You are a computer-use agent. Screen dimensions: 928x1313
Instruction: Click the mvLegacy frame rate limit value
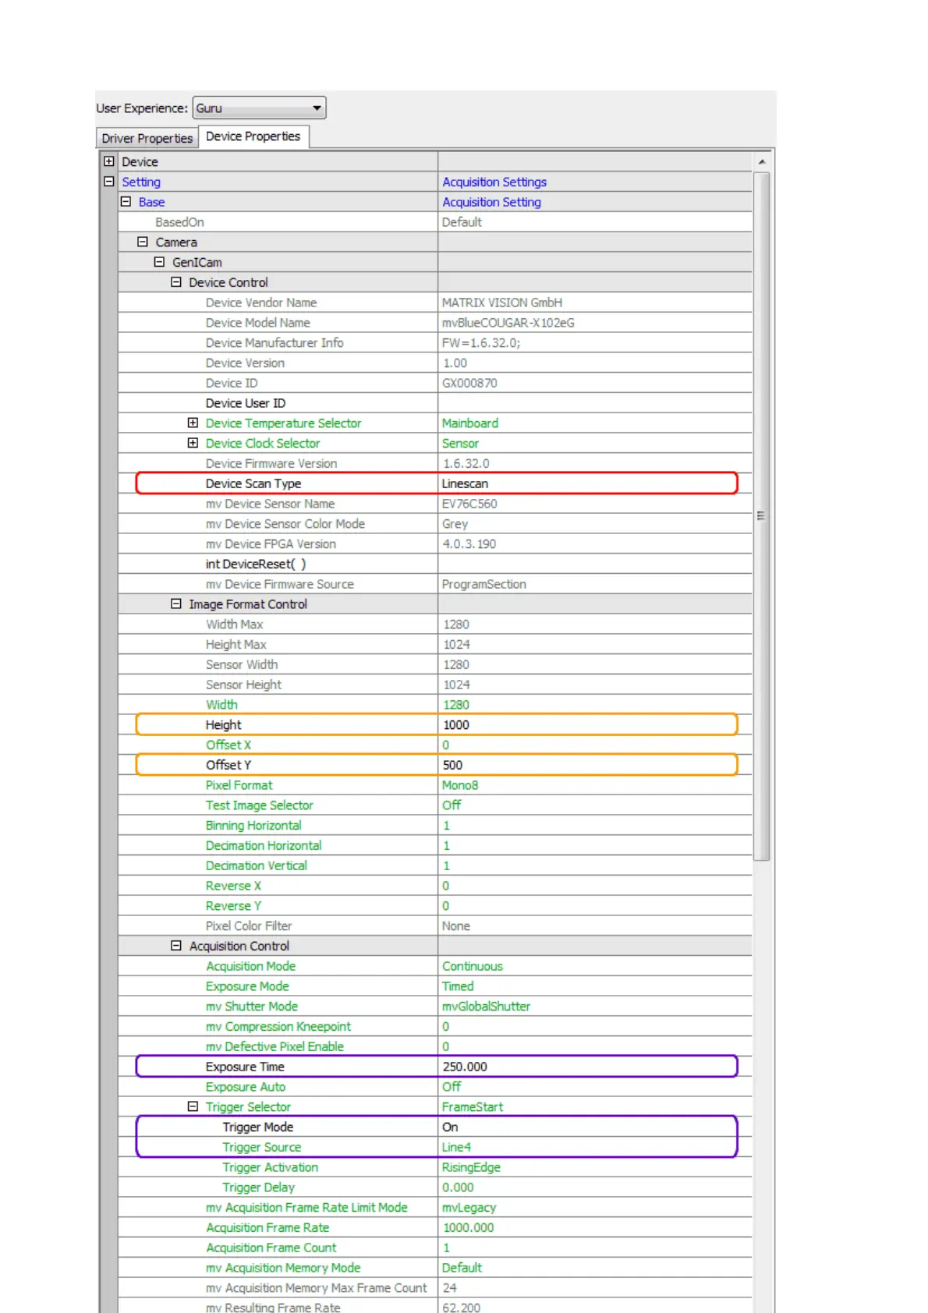coord(469,1208)
